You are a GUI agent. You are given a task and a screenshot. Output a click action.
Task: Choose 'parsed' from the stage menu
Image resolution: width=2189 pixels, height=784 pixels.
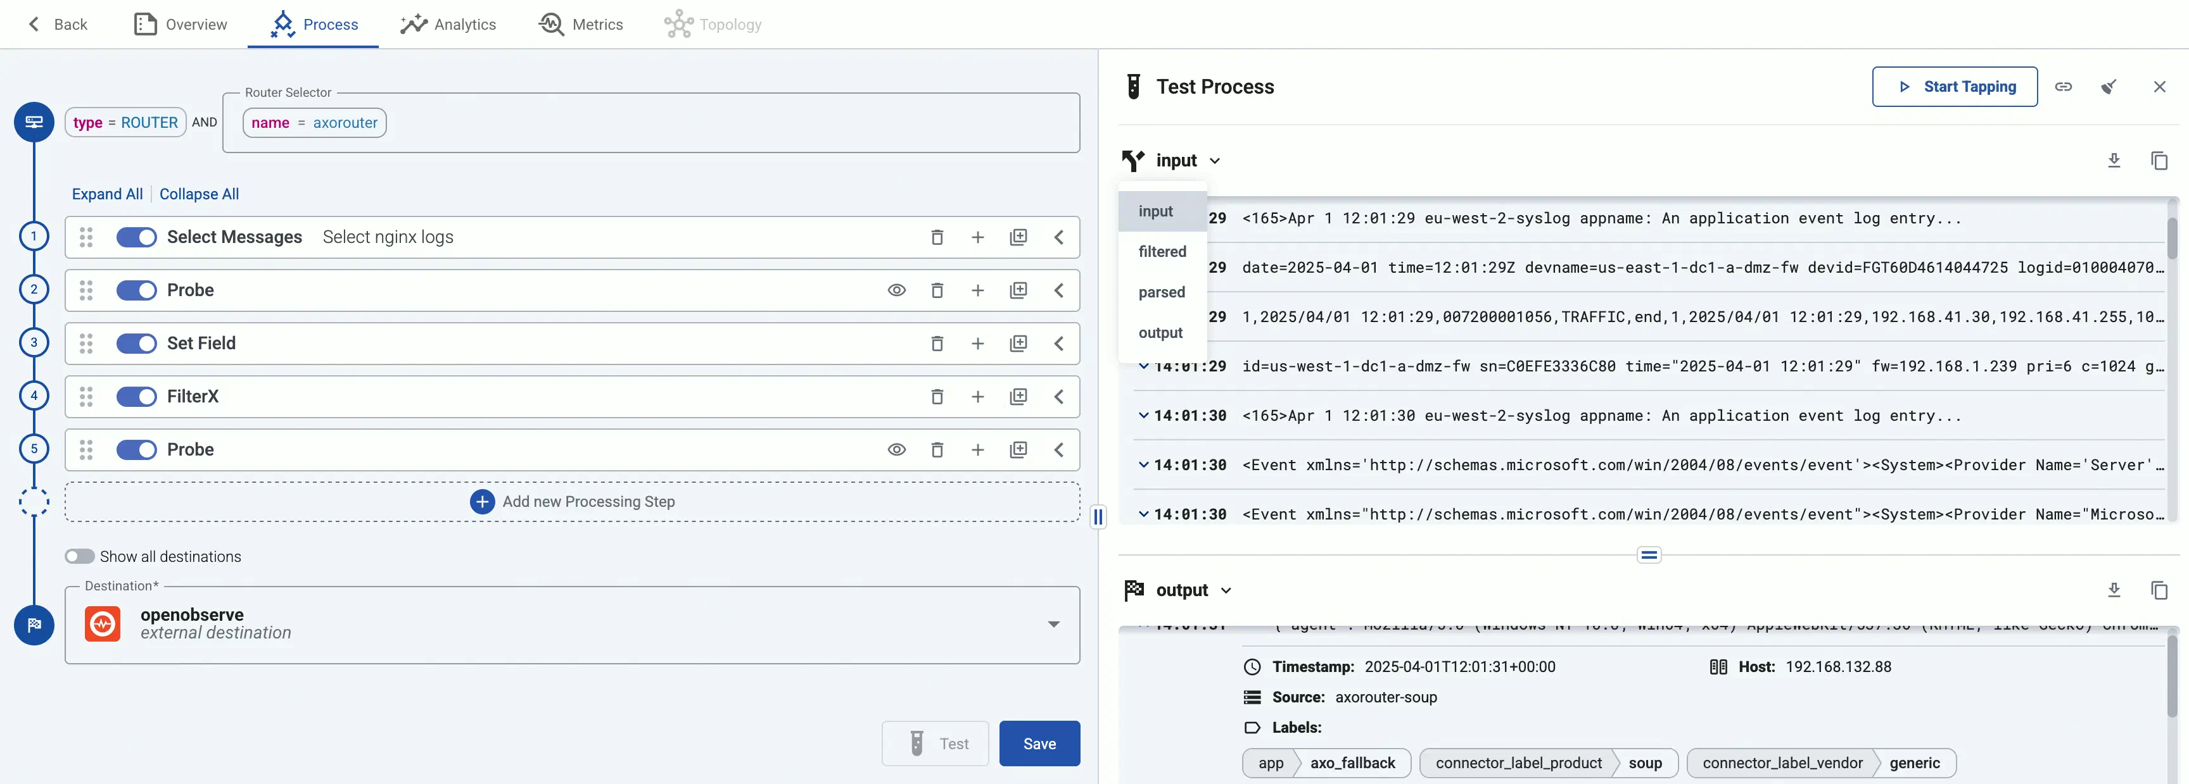(x=1162, y=293)
